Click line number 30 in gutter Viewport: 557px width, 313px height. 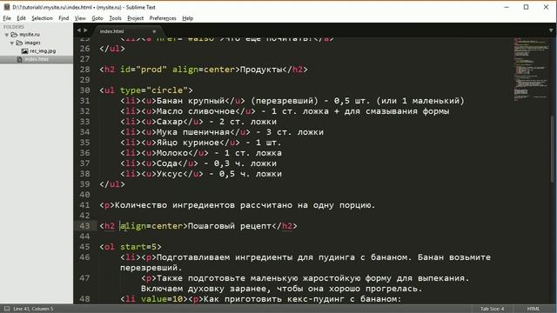coord(85,90)
